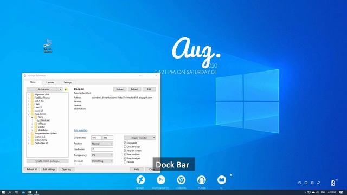Open Task View on the taskbar
This screenshot has height=195, width=347.
click(16, 192)
